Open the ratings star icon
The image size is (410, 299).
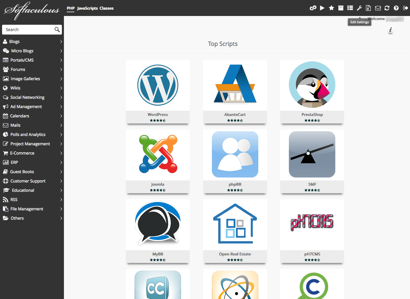pos(332,8)
